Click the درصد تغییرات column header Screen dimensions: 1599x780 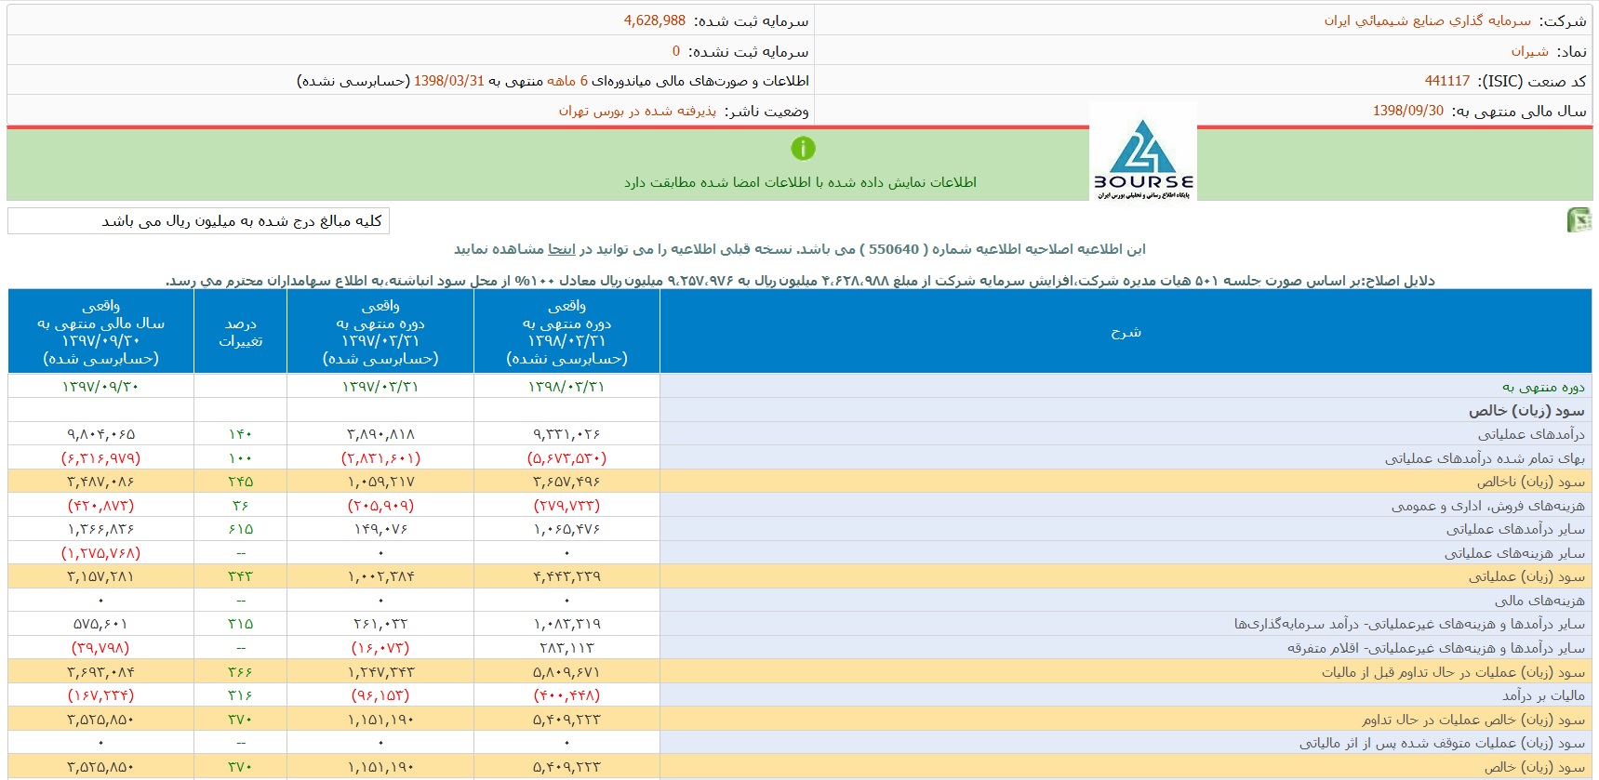(240, 332)
